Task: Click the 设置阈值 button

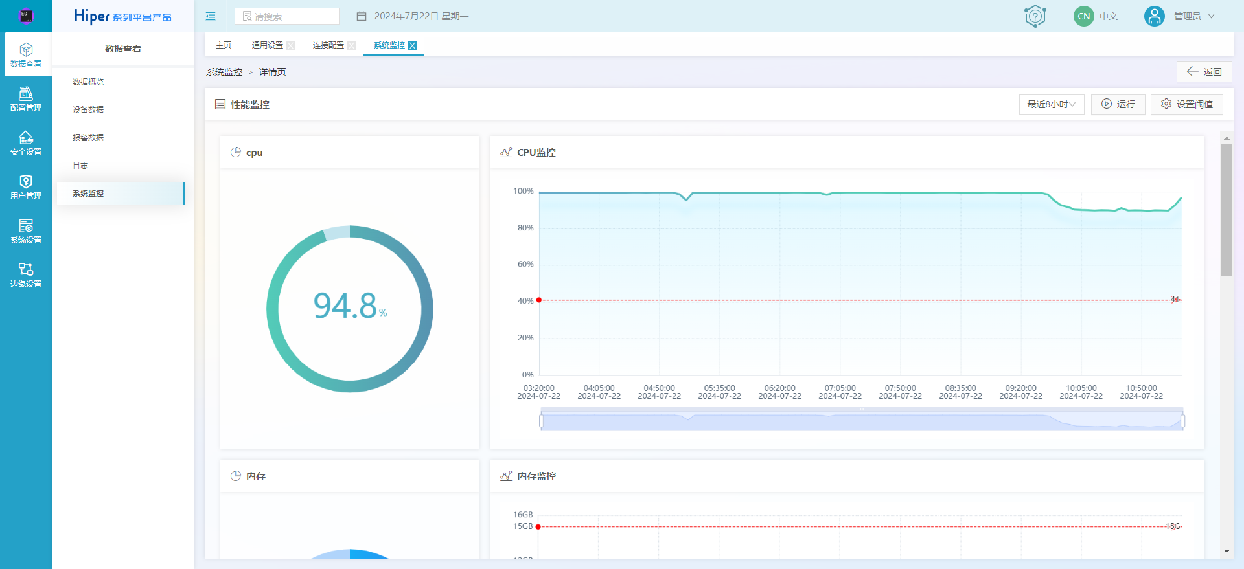Action: 1187,104
